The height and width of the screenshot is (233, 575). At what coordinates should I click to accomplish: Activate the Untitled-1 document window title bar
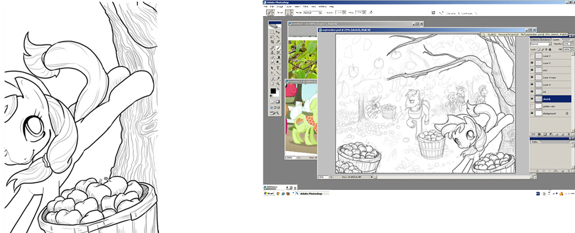click(x=356, y=24)
